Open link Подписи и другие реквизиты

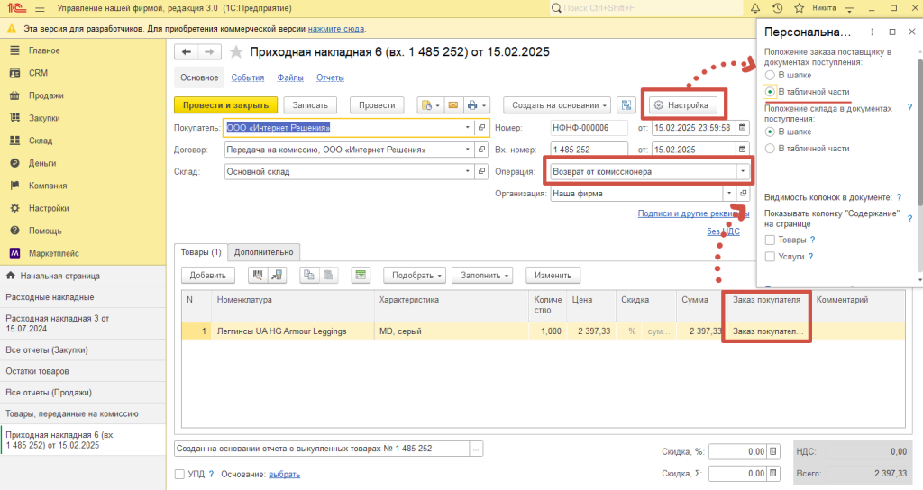(x=693, y=213)
